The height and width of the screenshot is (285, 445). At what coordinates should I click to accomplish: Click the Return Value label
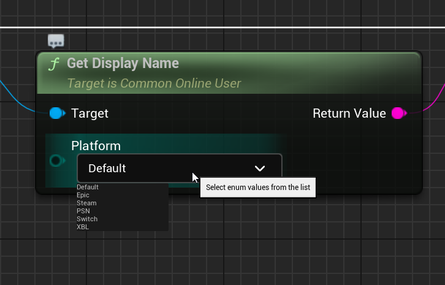coord(349,113)
